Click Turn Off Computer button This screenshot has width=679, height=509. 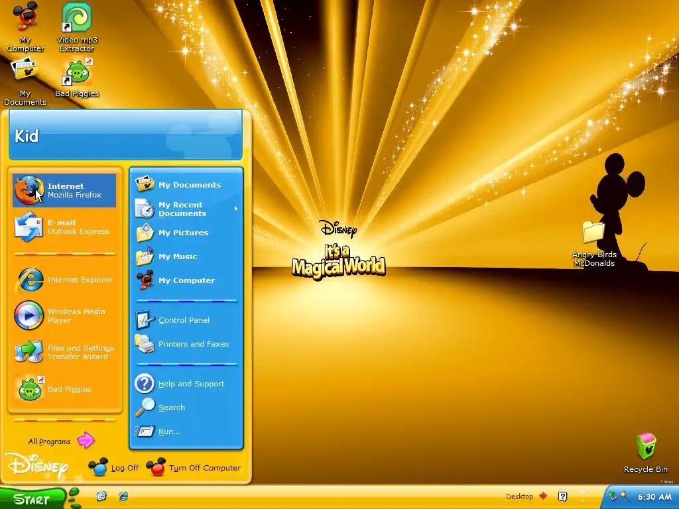point(193,468)
